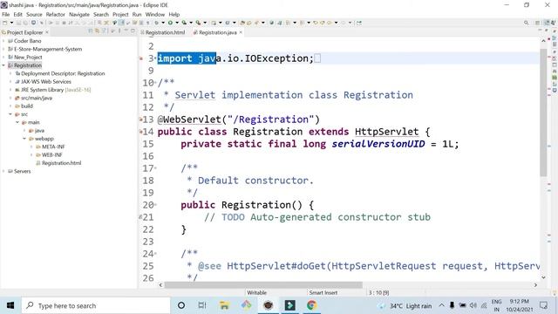The height and width of the screenshot is (314, 558).
Task: Open the Refactor menu
Action: 56,14
